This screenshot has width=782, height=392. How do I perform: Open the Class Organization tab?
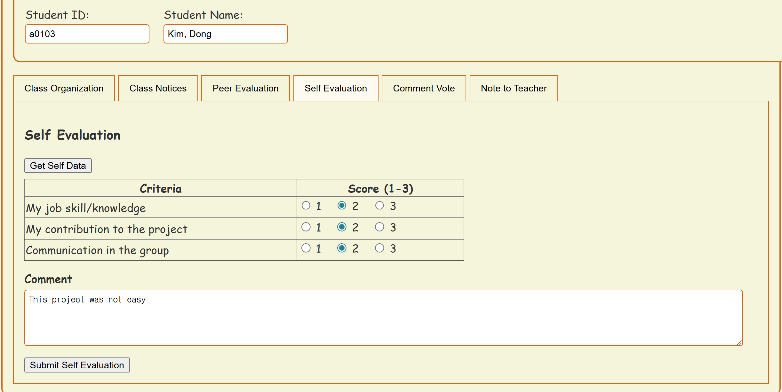click(x=64, y=88)
